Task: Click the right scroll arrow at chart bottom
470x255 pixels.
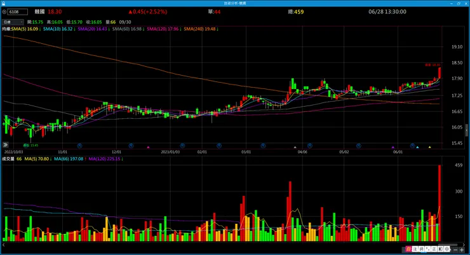Action: pos(464,245)
